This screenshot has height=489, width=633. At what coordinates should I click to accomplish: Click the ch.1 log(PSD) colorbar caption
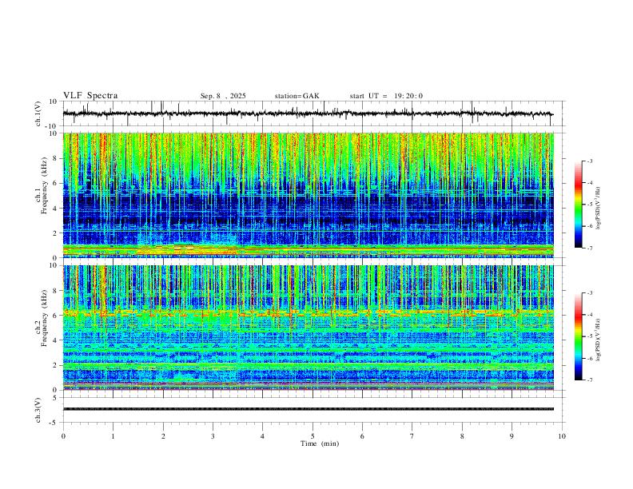[x=599, y=208]
